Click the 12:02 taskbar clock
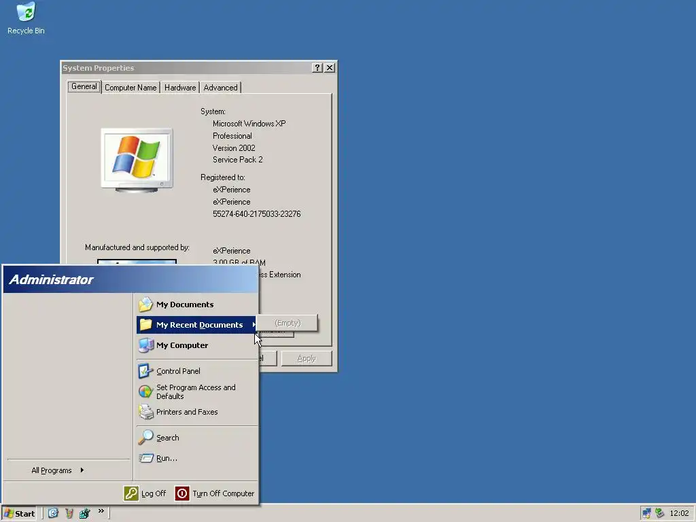Viewport: 696px width, 522px height. tap(679, 514)
